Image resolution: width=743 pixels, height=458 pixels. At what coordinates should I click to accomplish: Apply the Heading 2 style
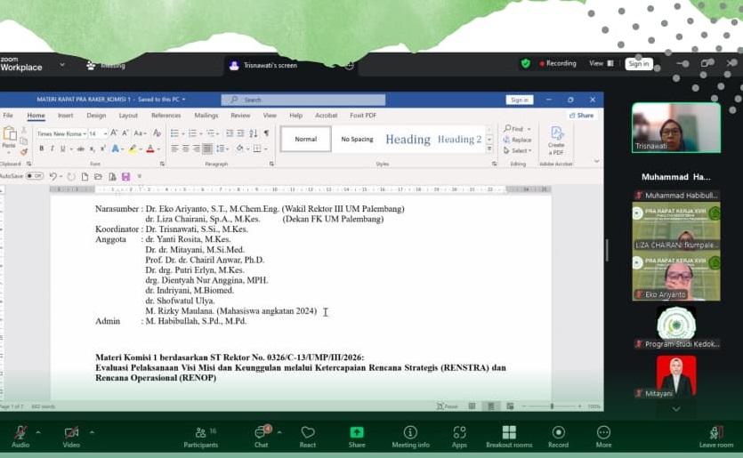[x=459, y=140]
